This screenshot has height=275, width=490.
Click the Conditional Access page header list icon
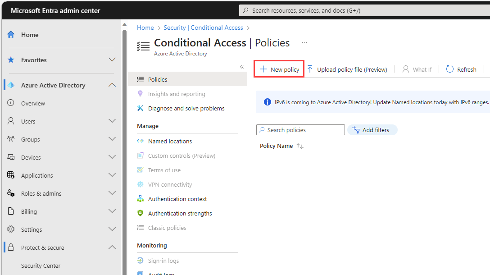[x=143, y=46]
